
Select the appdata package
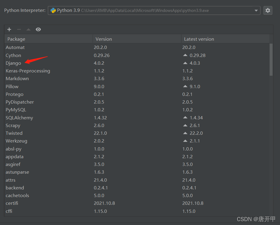point(15,157)
